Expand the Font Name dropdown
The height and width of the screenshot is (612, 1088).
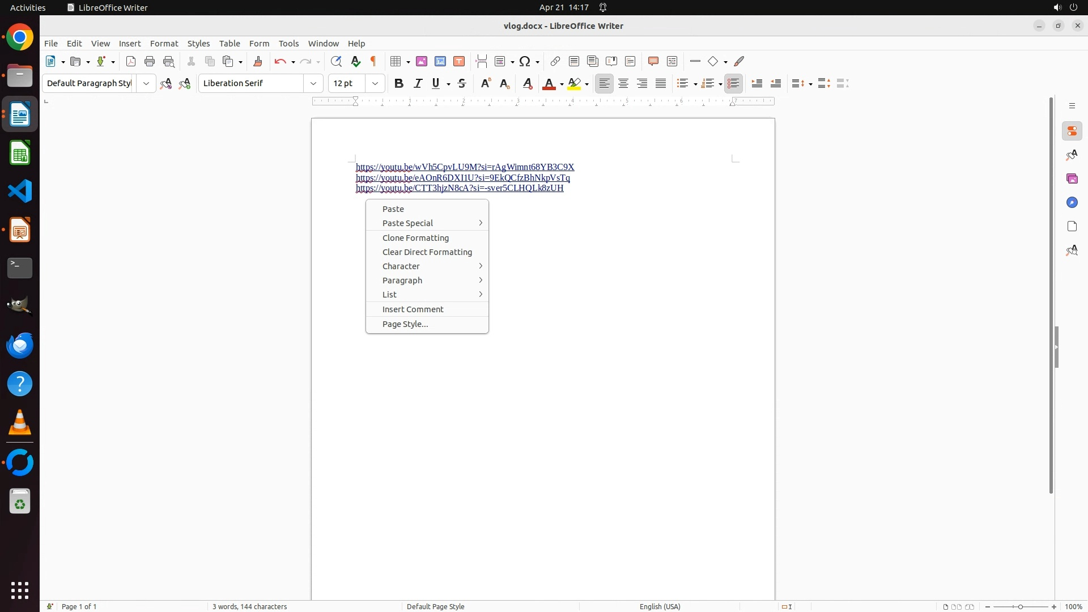point(313,83)
